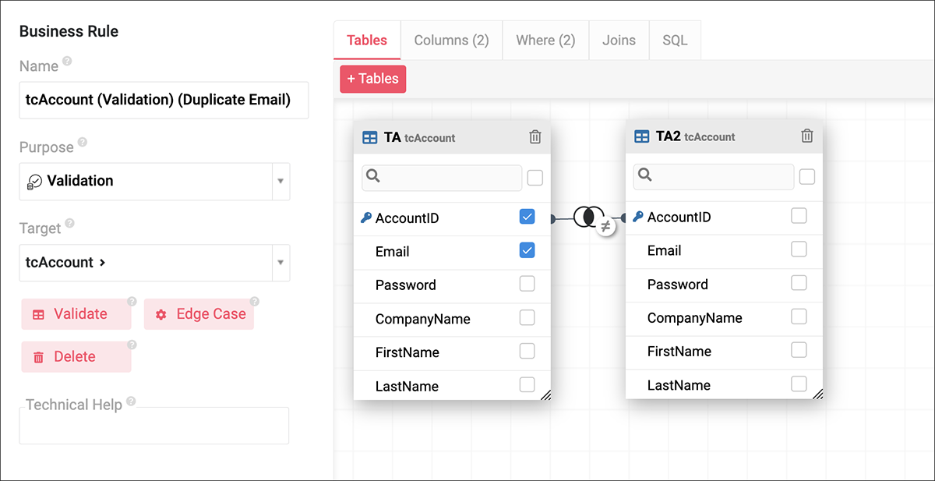Click the help icon beside Technical Help

pyautogui.click(x=131, y=401)
